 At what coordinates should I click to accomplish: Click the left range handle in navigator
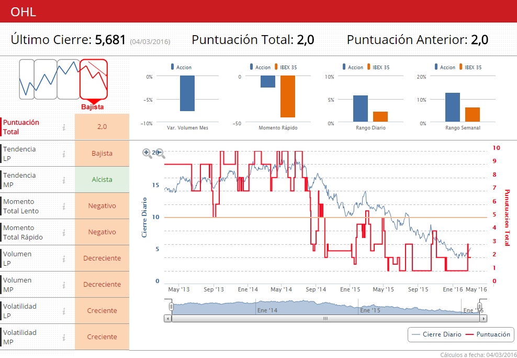point(172,307)
